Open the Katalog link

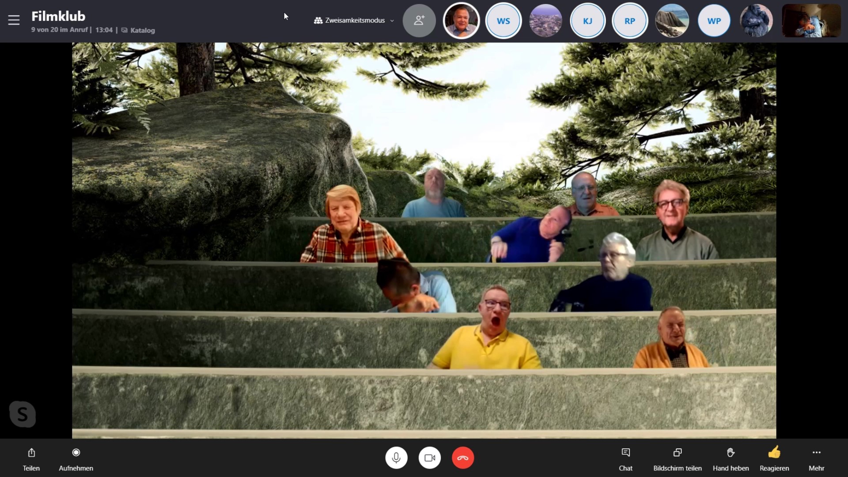tap(142, 30)
